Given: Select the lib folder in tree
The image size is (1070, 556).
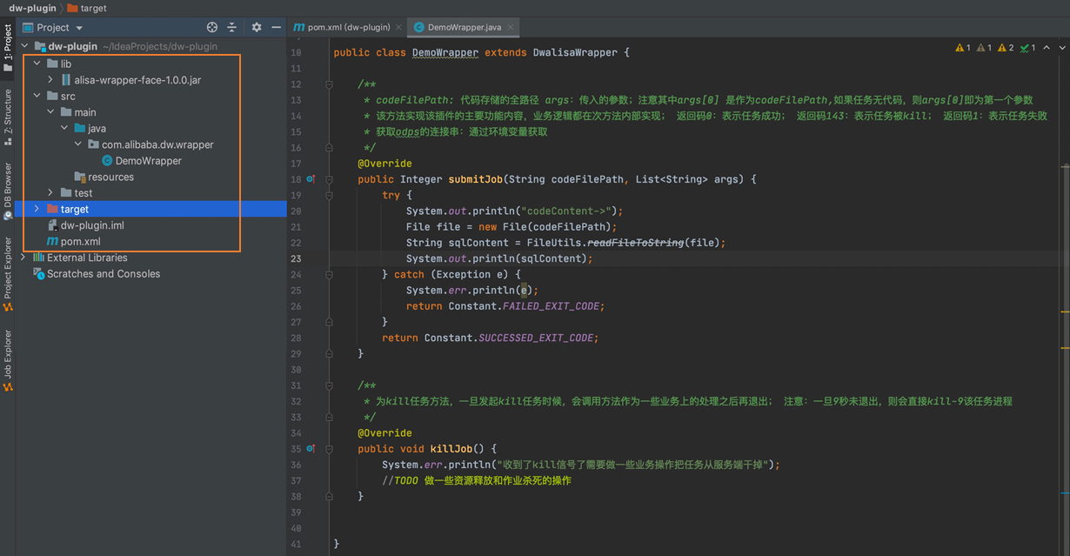Looking at the screenshot, I should click(x=65, y=64).
